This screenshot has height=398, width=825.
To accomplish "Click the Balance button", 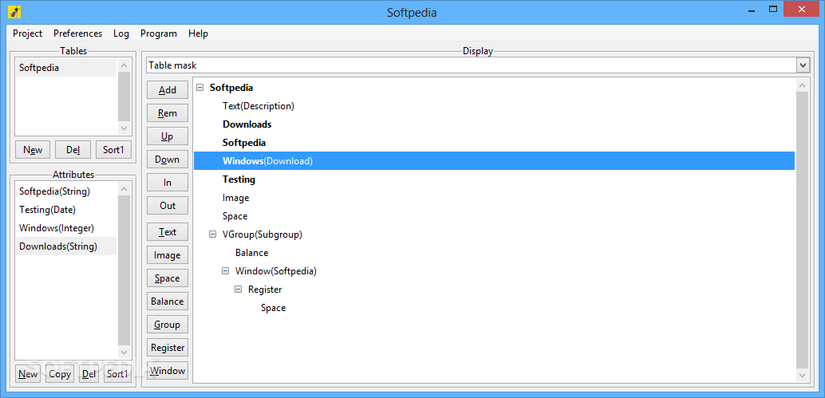I will [168, 301].
